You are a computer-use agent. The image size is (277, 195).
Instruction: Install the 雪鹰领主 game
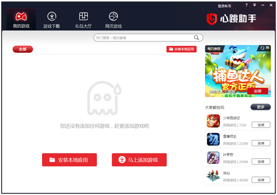[x=261, y=143]
